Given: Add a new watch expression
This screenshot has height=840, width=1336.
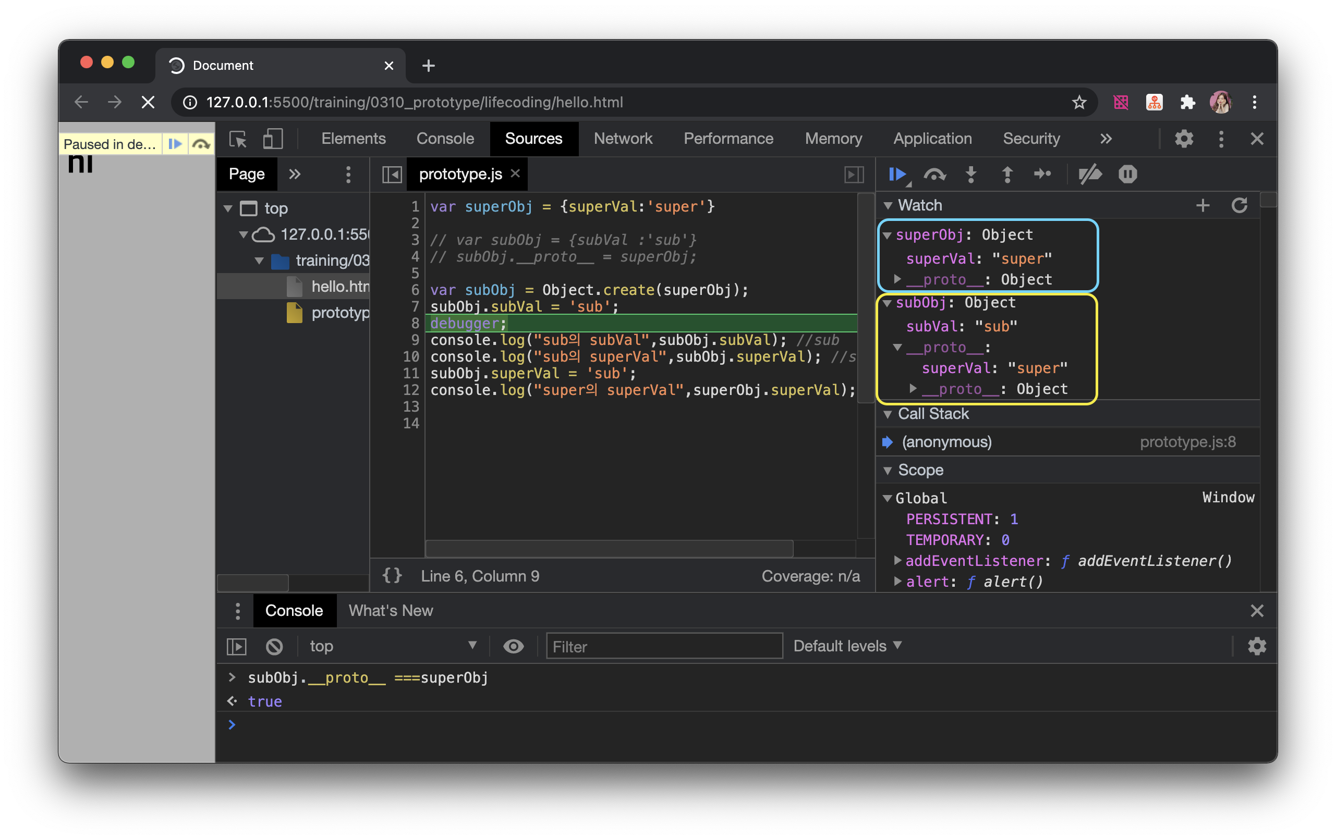Looking at the screenshot, I should point(1203,206).
